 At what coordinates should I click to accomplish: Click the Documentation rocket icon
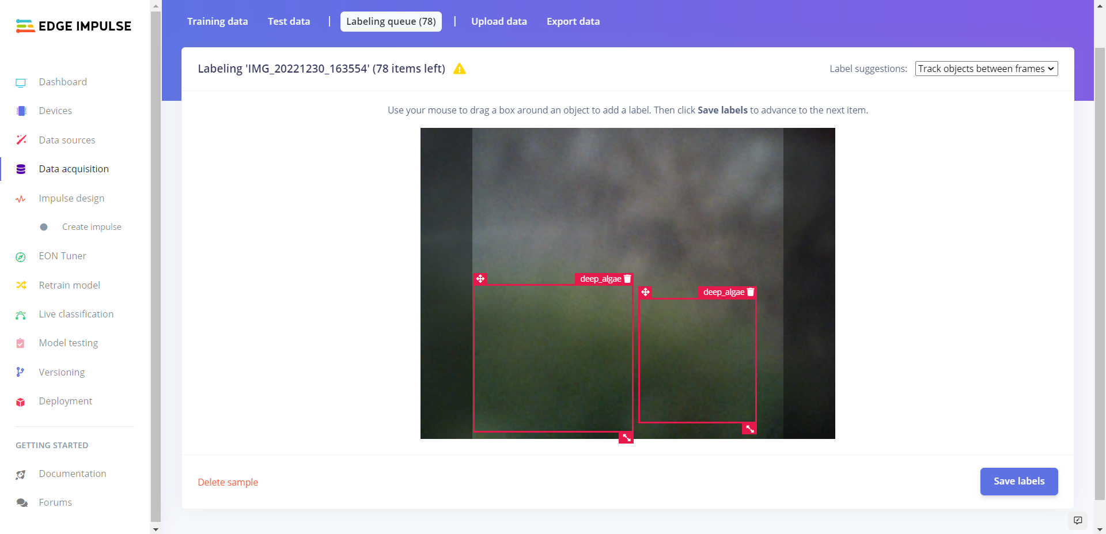(21, 474)
